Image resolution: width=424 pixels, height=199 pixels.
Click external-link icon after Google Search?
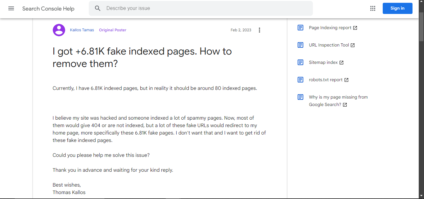pos(345,105)
